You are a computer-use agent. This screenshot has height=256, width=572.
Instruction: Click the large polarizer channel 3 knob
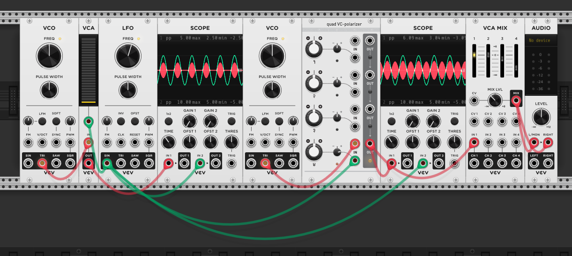click(314, 117)
